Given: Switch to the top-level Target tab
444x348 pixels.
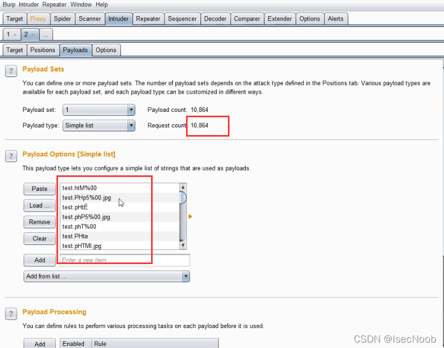Looking at the screenshot, I should click(15, 19).
